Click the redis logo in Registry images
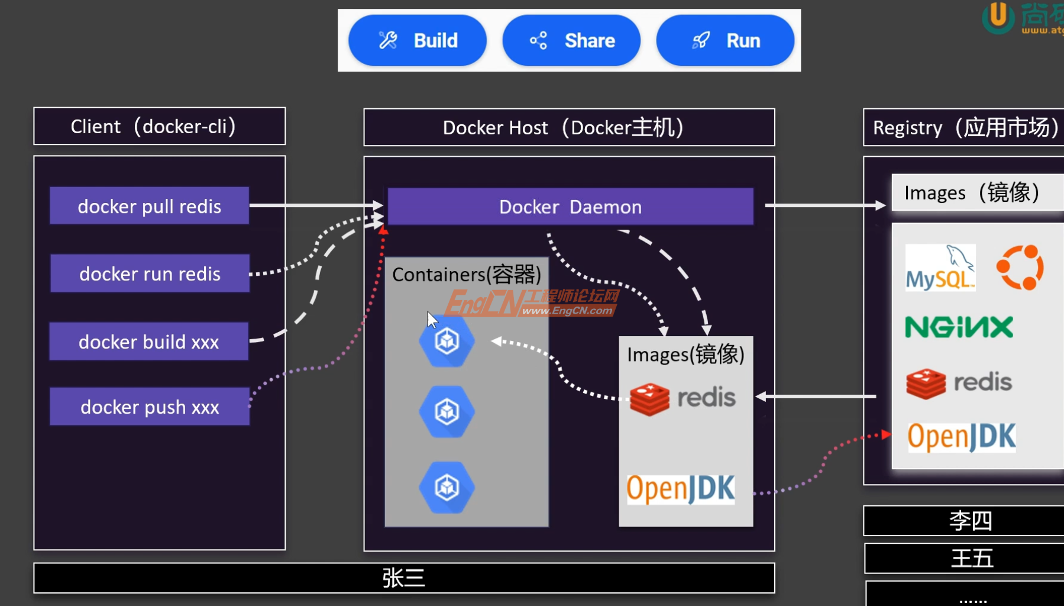Screen dimensions: 1064x606 click(959, 382)
